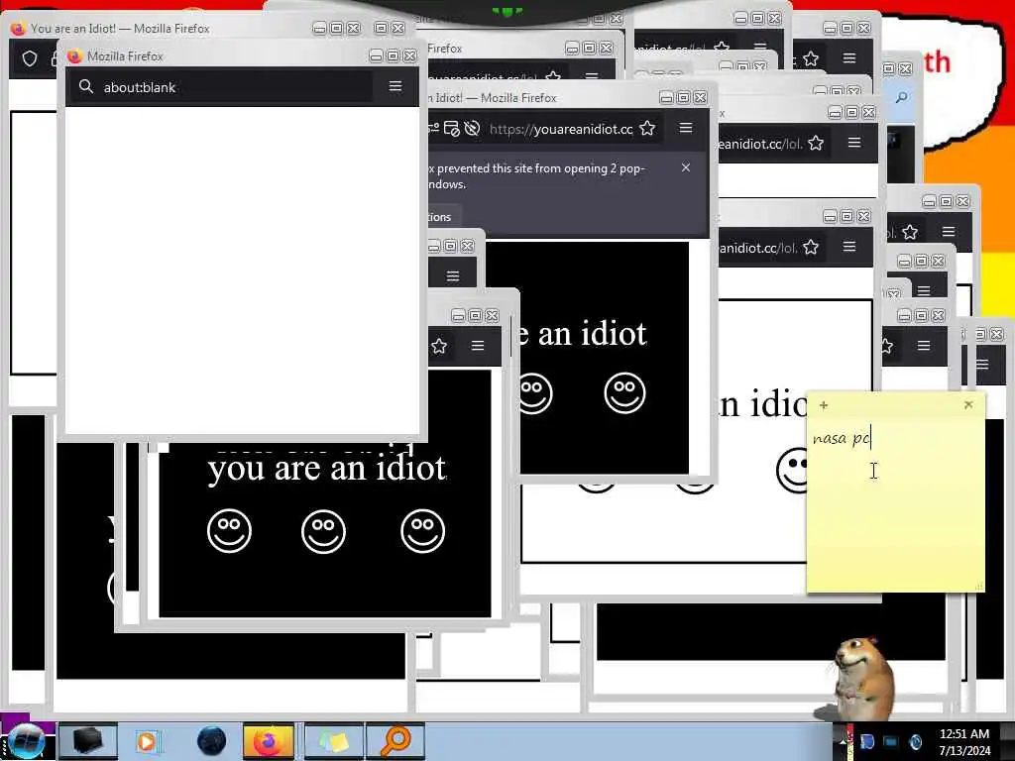Click the dark blue globe icon on the taskbar
Viewport: 1015px width, 761px height.
[211, 741]
